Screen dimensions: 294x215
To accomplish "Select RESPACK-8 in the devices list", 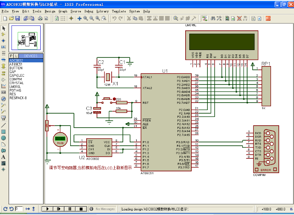I will pos(26,98).
